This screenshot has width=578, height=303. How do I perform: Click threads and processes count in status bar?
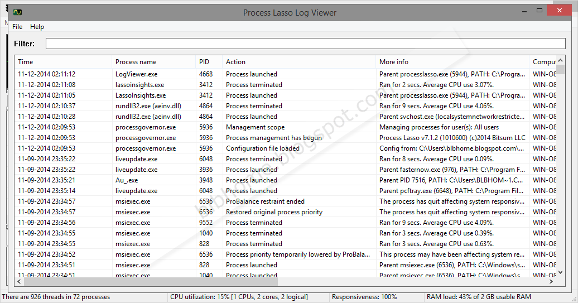(56, 297)
